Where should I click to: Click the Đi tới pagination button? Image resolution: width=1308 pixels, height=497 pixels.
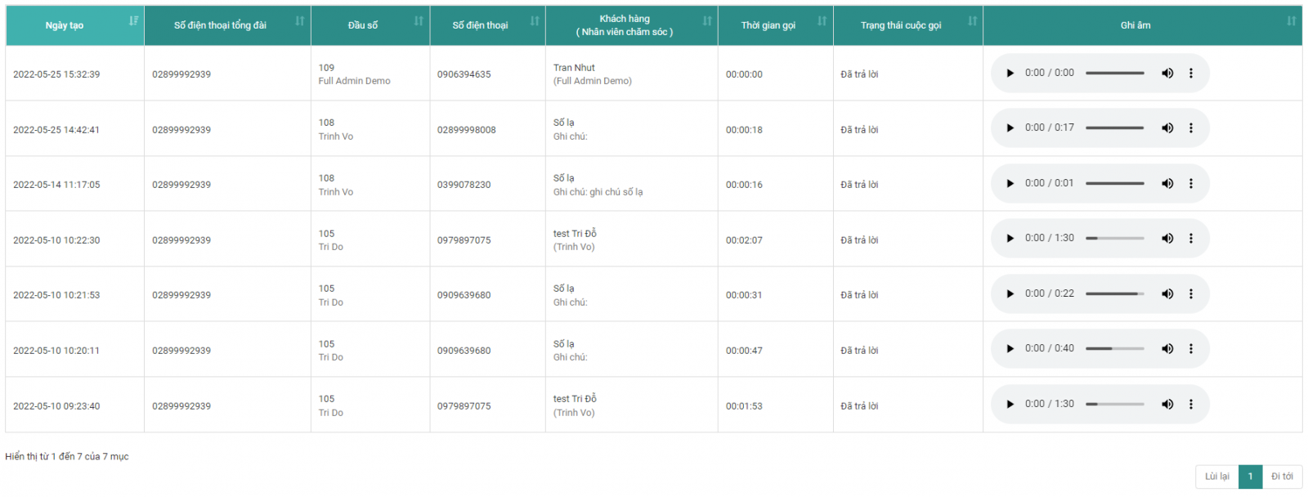[x=1282, y=477]
